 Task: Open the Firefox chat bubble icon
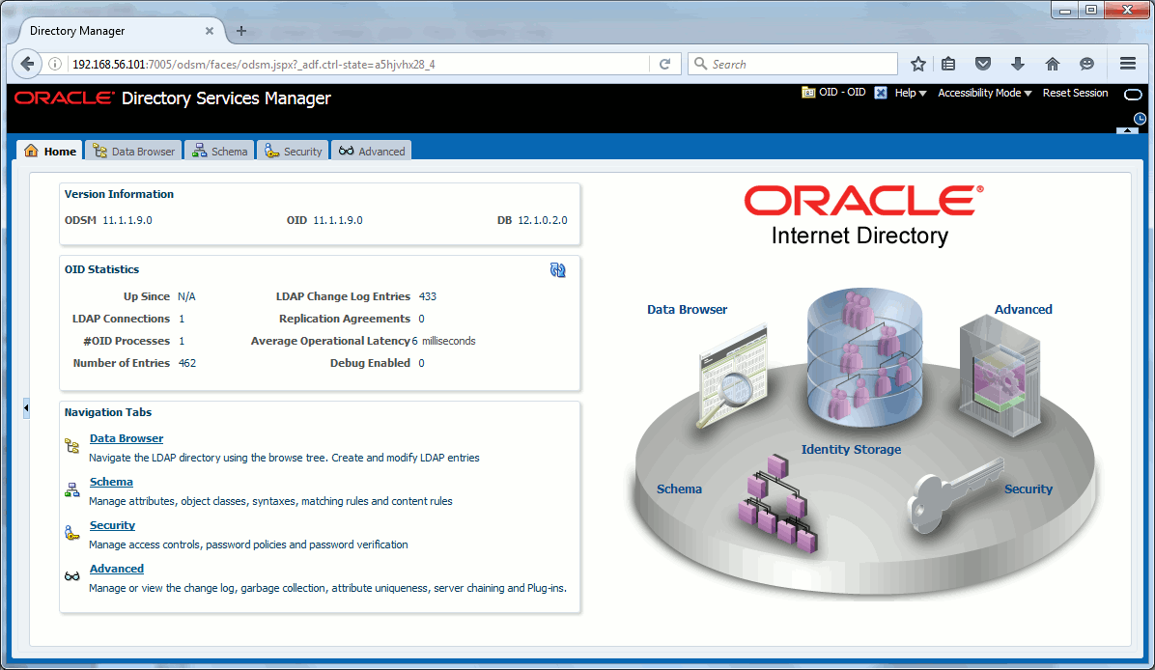pos(1086,64)
